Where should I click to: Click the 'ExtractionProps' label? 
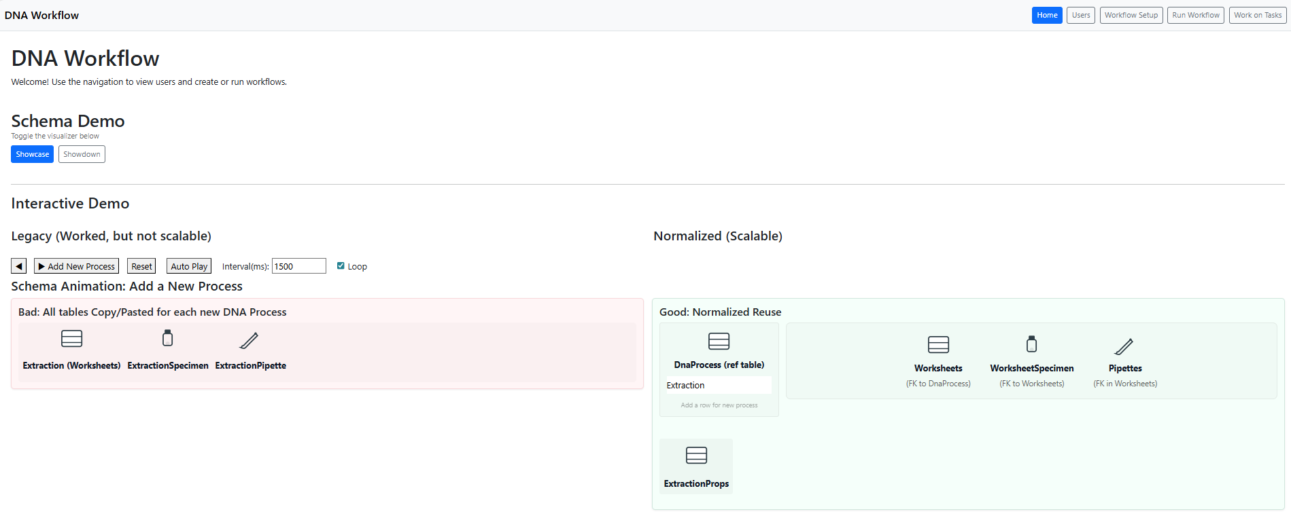click(696, 483)
